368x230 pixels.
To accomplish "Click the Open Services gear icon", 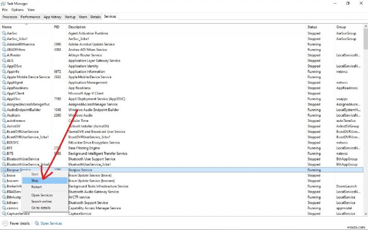I will click(x=37, y=223).
